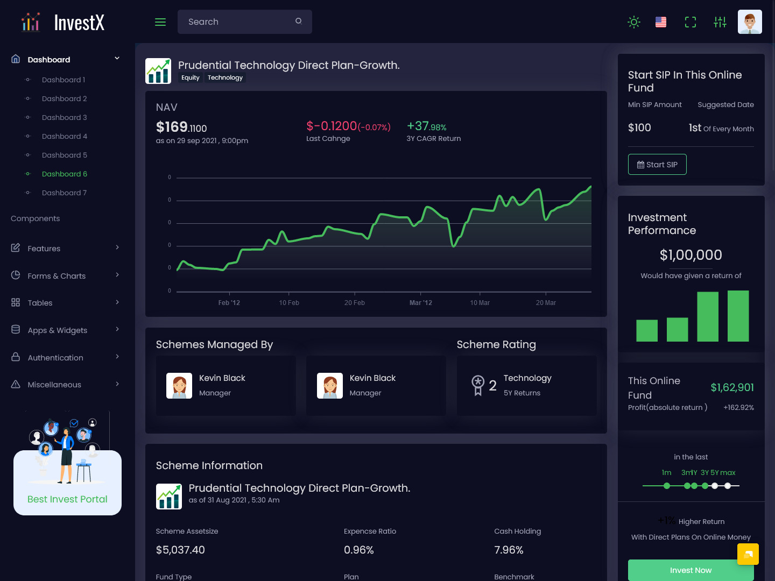Click the 0.96% expense ratio value
775x581 pixels.
tap(359, 550)
